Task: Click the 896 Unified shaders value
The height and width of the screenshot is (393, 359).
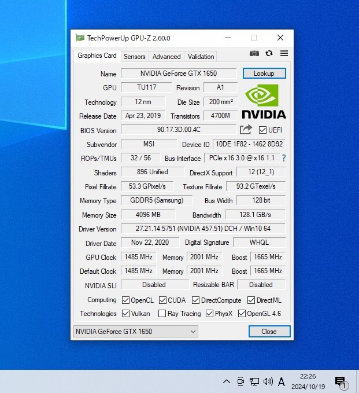Action: pos(153,172)
